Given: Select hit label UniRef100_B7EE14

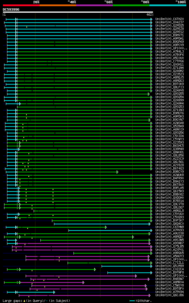Looking at the screenshot, I should [x=170, y=201].
